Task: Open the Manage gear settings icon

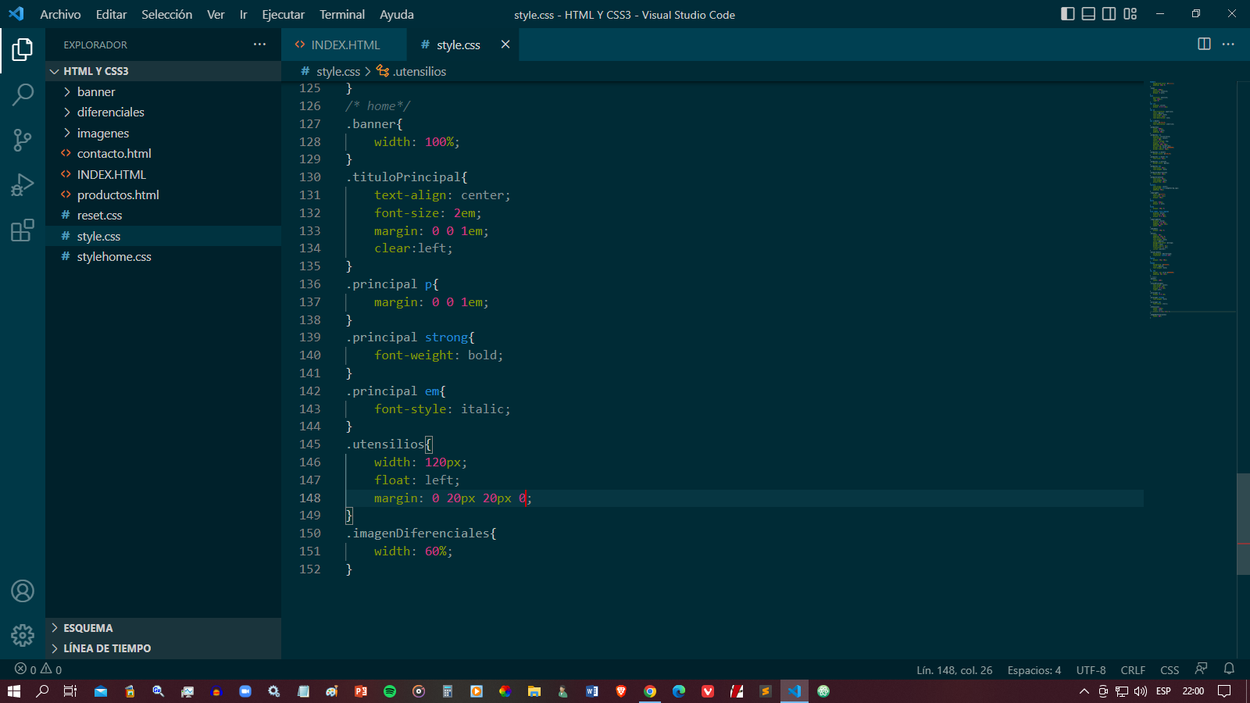Action: coord(23,635)
